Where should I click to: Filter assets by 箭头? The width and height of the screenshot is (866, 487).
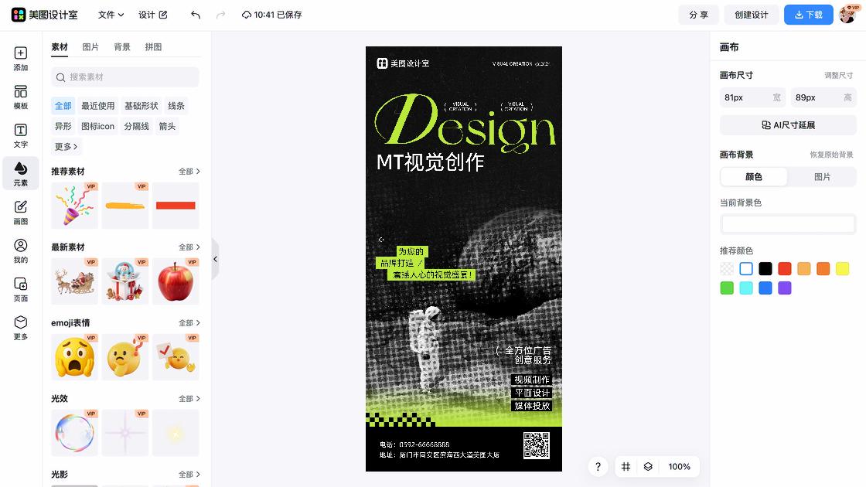tap(167, 126)
